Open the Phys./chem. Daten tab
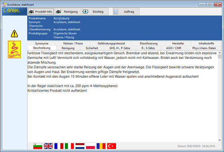The image size is (224, 152). tap(205, 48)
